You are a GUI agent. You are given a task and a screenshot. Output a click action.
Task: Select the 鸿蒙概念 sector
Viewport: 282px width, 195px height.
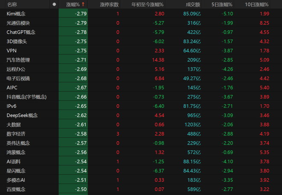coord(16,152)
